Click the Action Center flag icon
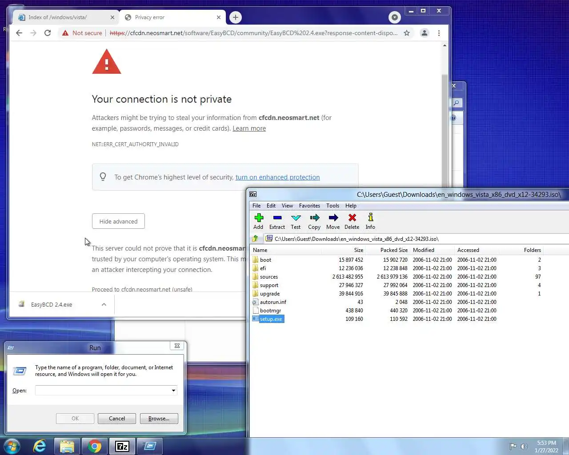Screen dimensions: 569x455 click(x=513, y=447)
